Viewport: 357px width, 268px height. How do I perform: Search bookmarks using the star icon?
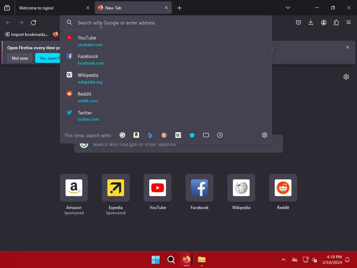192,135
